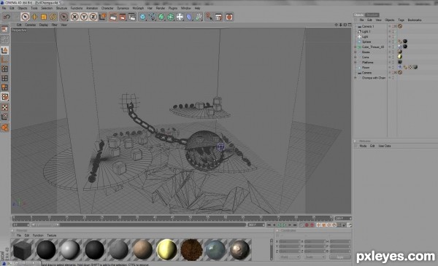Open the scene objects light icon
This screenshot has width=438, height=266.
pyautogui.click(x=180, y=17)
